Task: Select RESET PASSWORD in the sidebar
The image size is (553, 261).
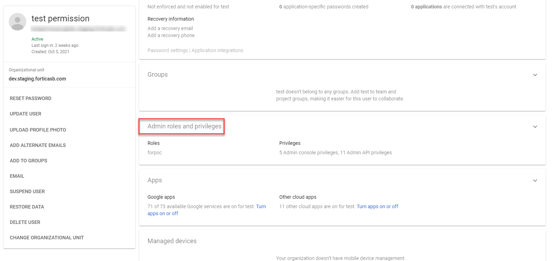Action: [x=30, y=98]
